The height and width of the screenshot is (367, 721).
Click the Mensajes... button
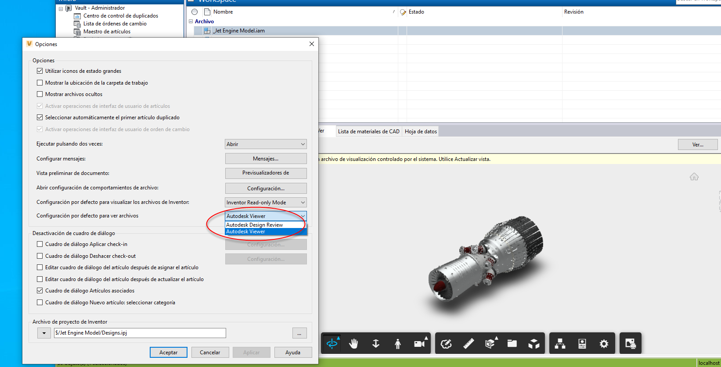tap(266, 159)
